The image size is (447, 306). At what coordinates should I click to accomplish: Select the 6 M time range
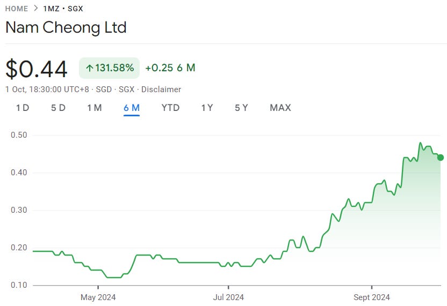tap(132, 108)
